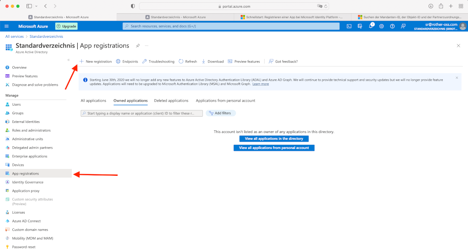
Task: Collapse the left sidebar menu
Action: point(69,60)
